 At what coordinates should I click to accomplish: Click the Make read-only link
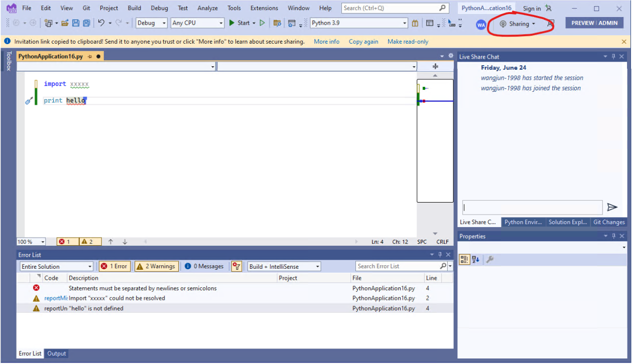click(408, 41)
